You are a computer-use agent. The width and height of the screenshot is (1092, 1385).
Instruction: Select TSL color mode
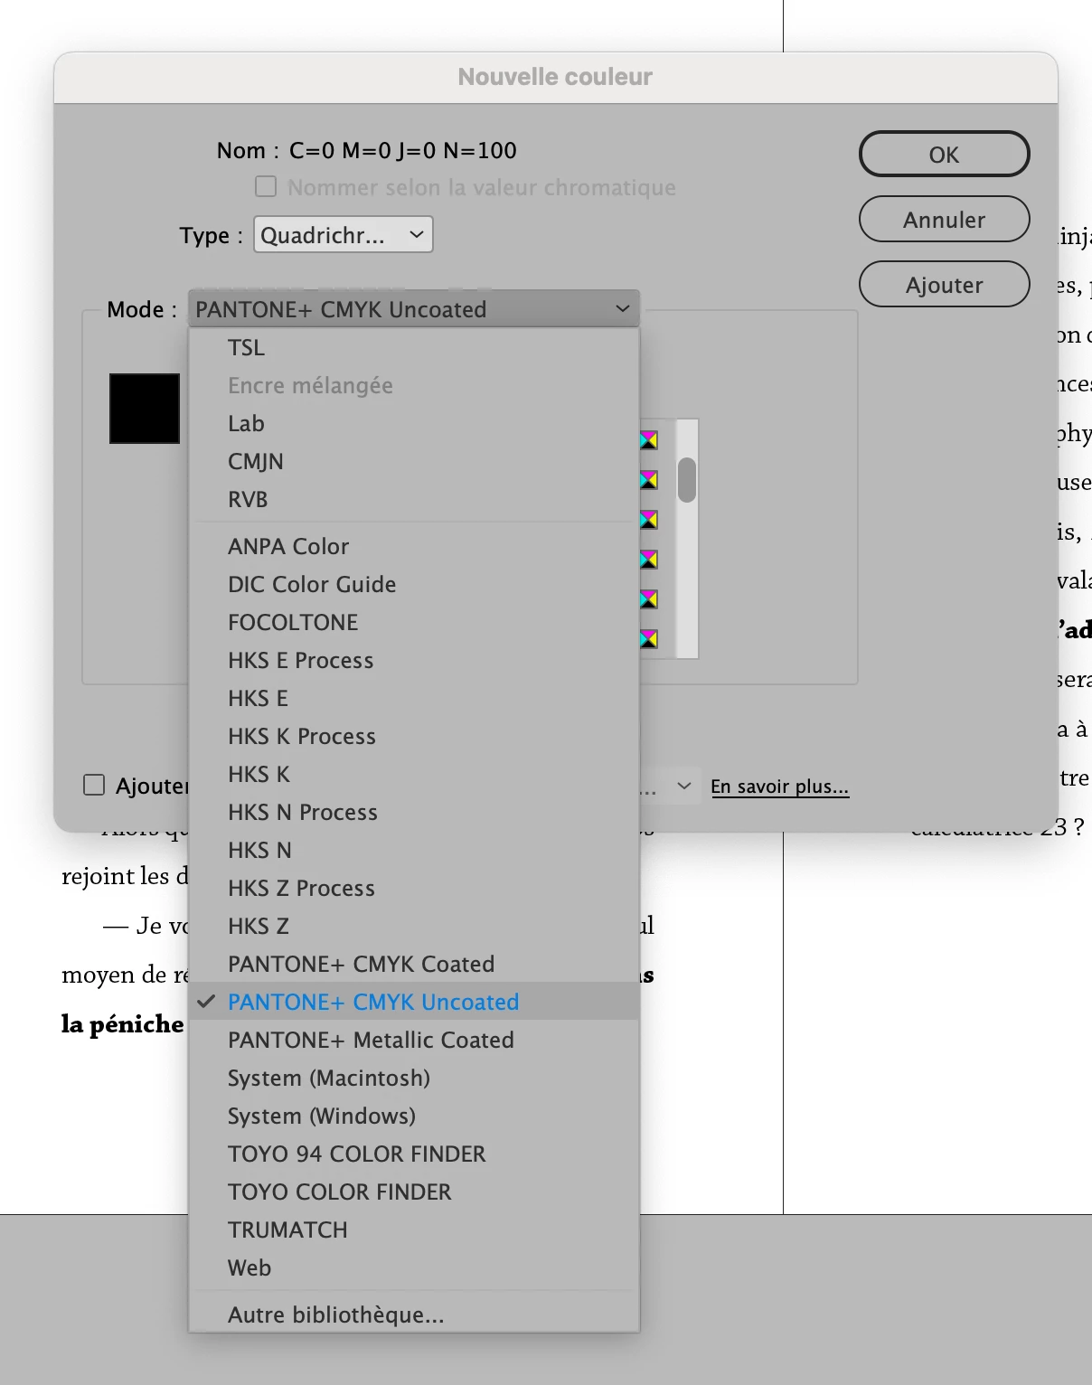click(x=414, y=348)
